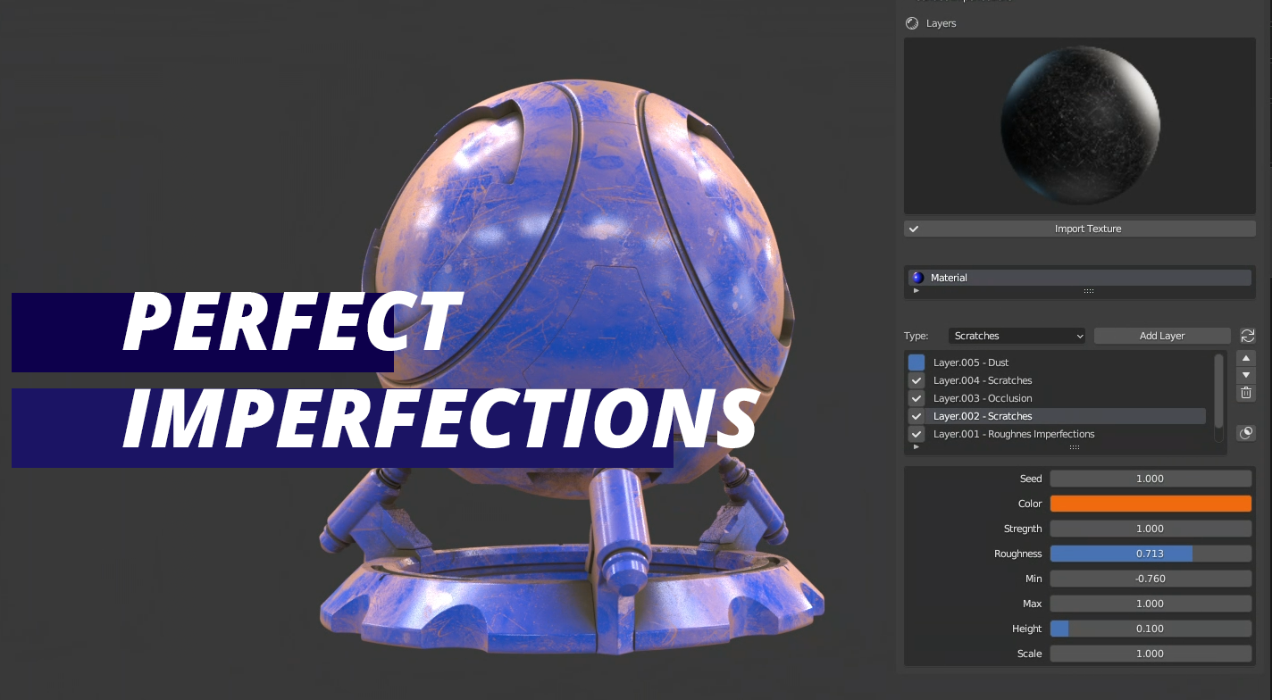
Task: Open the orange Color swatch picker
Action: [x=1150, y=503]
